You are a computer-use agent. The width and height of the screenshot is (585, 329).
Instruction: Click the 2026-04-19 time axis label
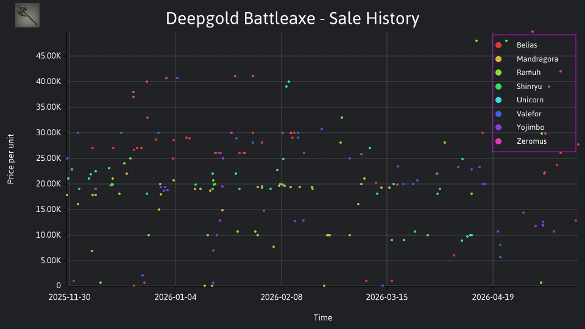pyautogui.click(x=493, y=297)
